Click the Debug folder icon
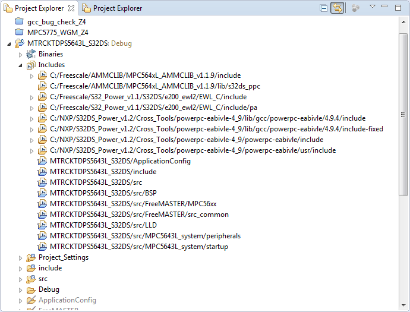The height and width of the screenshot is (312, 410). [x=31, y=290]
